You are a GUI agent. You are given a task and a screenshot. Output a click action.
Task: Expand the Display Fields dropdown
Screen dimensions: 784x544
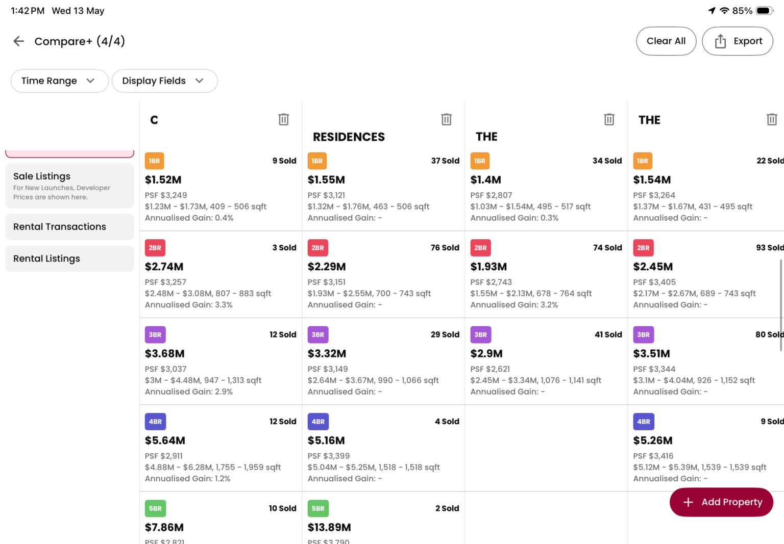tap(164, 81)
